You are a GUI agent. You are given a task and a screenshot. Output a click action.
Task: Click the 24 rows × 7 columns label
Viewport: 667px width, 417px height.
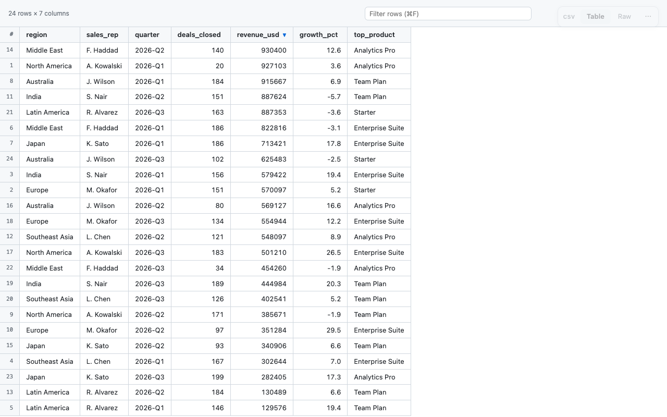tap(39, 14)
